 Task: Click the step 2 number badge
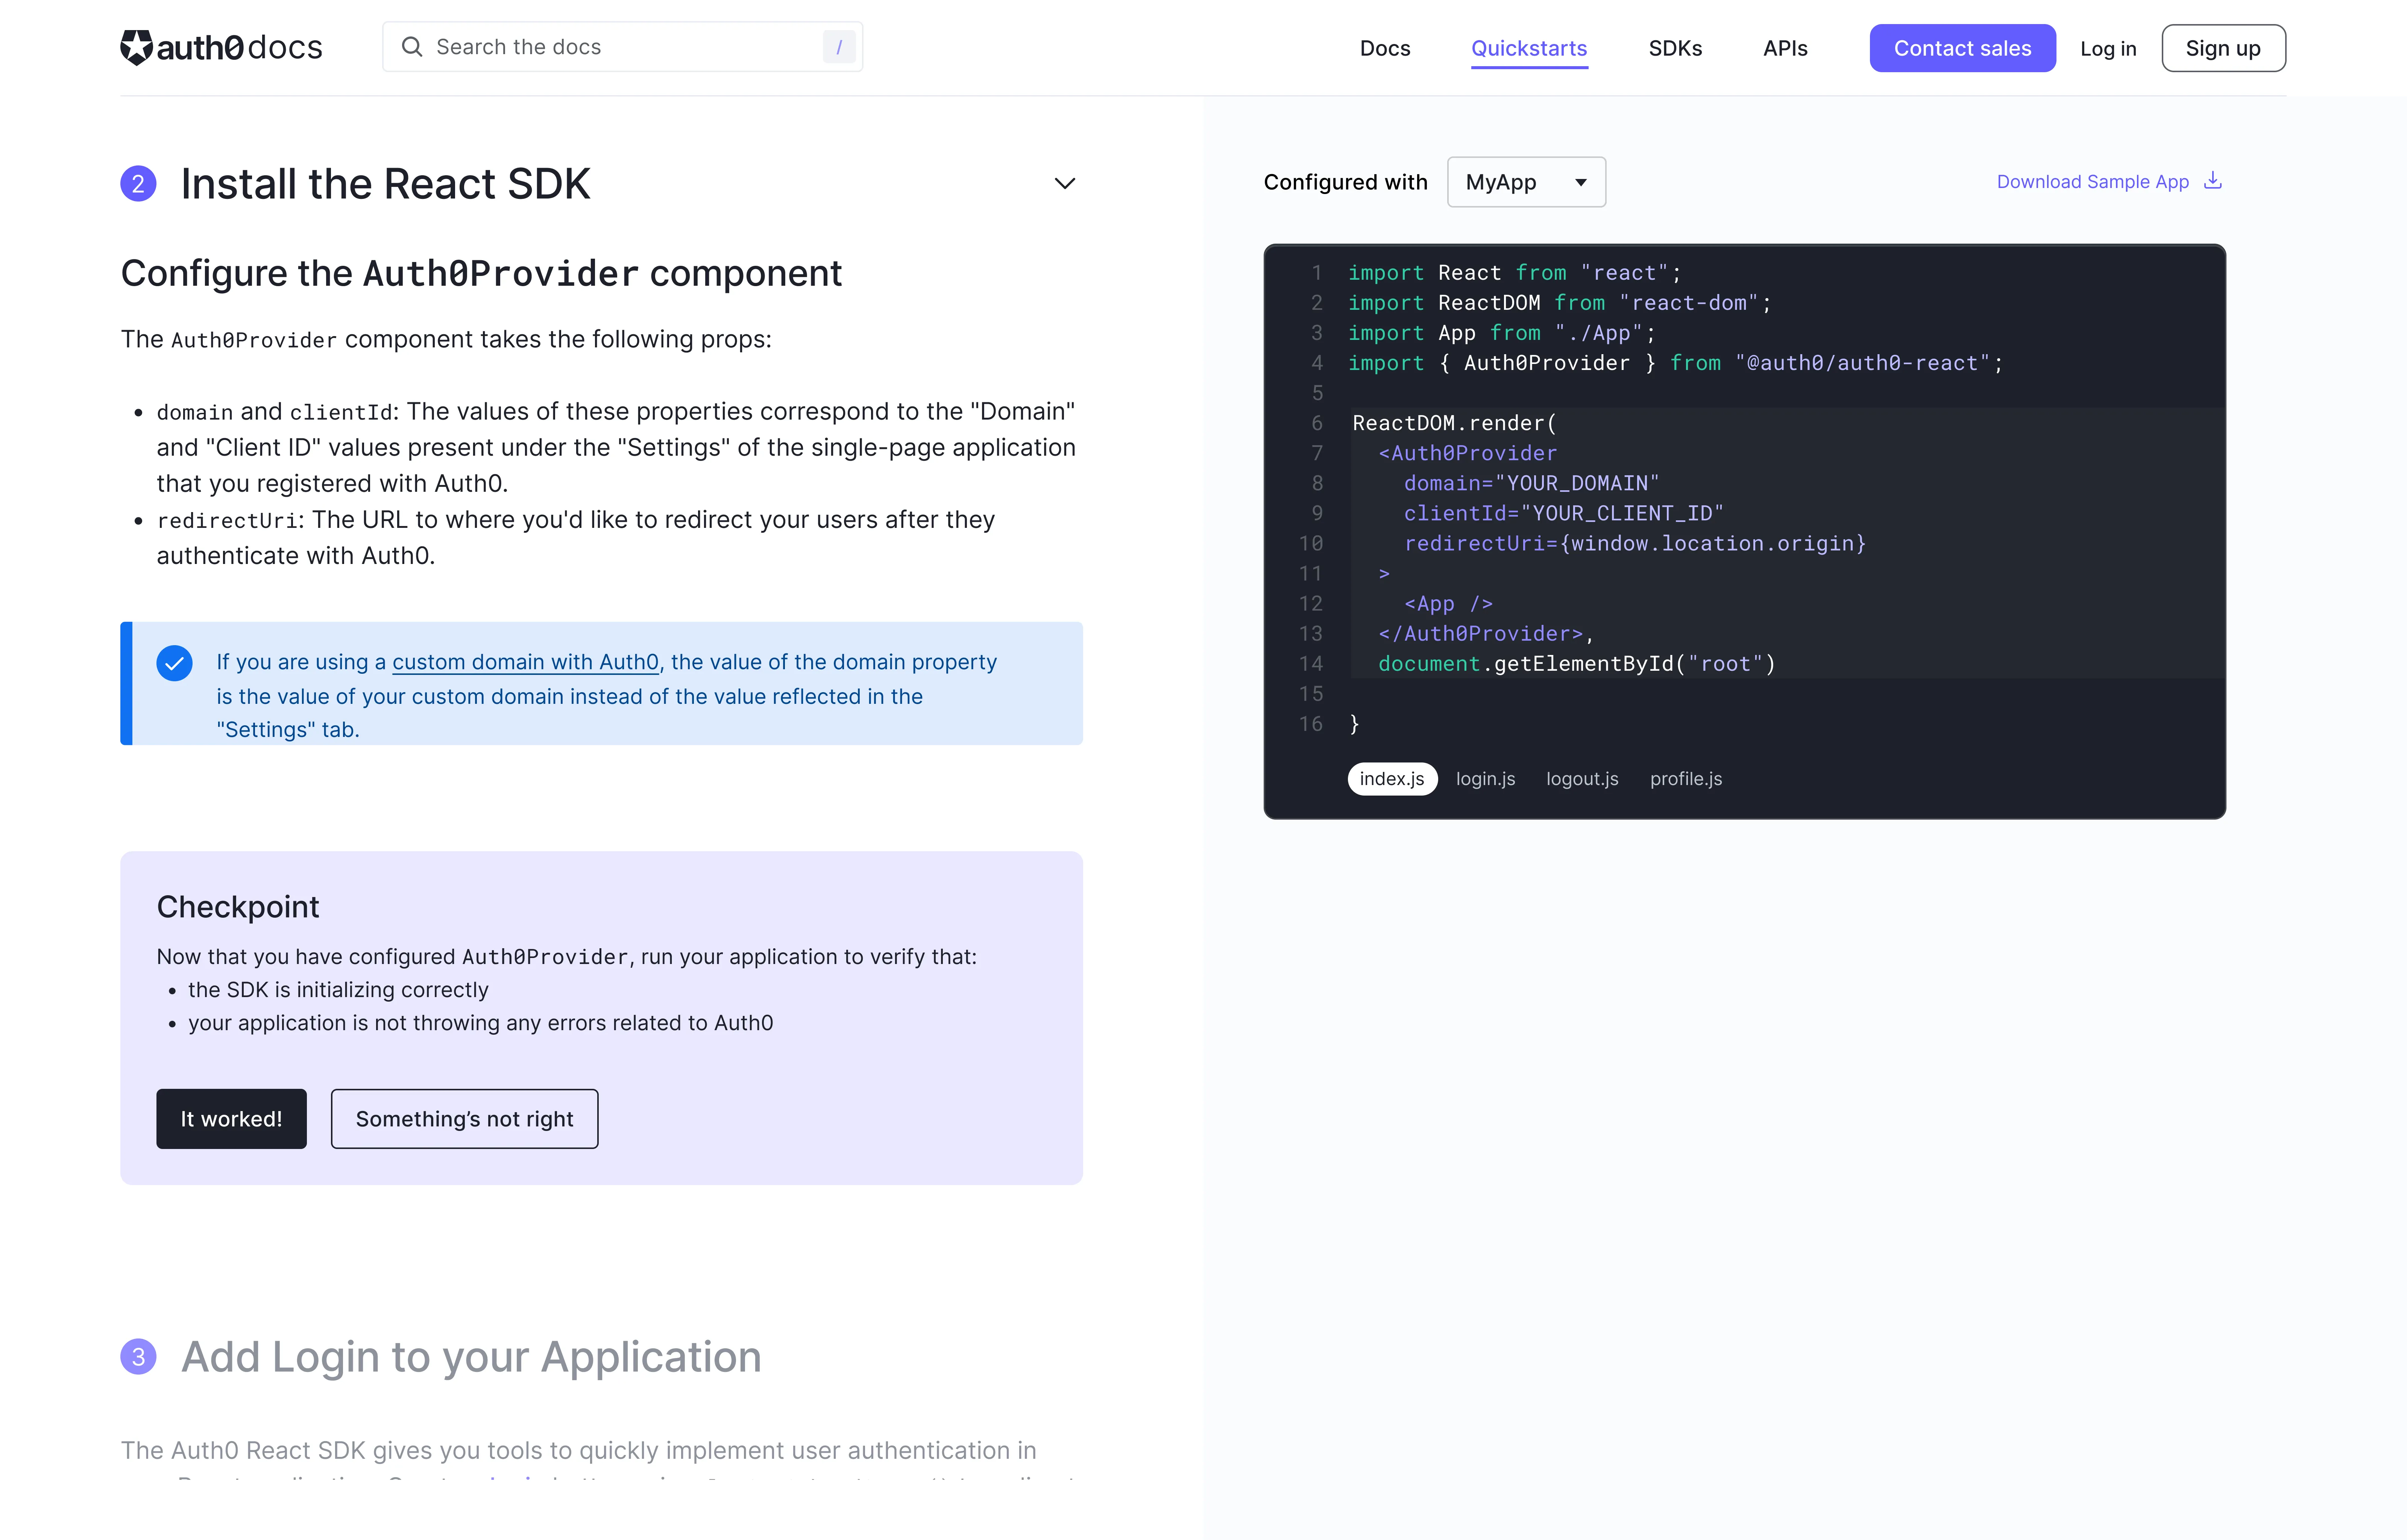click(138, 183)
